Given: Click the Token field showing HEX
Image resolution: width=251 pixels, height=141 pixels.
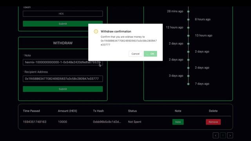Looking at the screenshot, I should coord(63,14).
